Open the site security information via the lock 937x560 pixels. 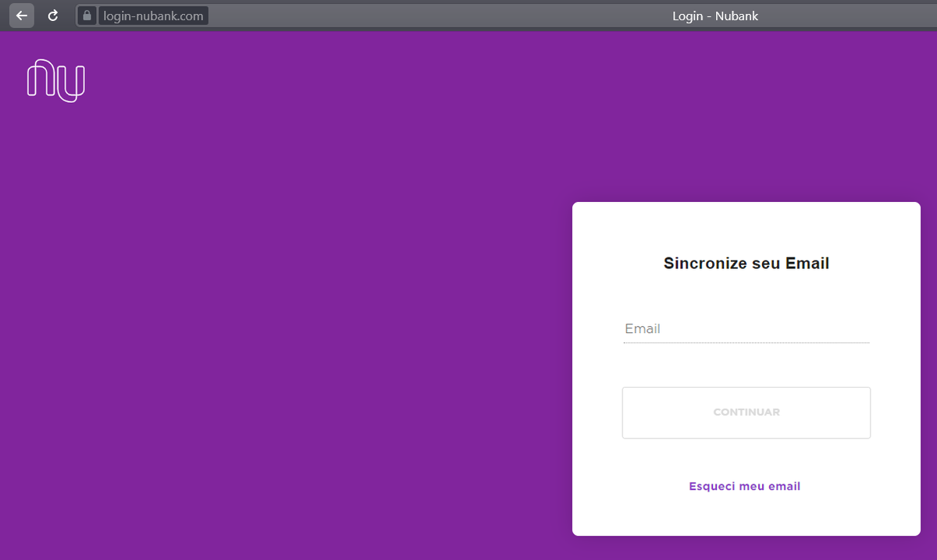coord(86,16)
